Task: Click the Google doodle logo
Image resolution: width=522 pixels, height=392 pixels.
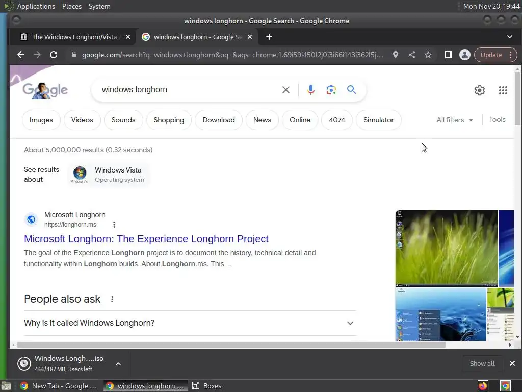Action: click(45, 90)
